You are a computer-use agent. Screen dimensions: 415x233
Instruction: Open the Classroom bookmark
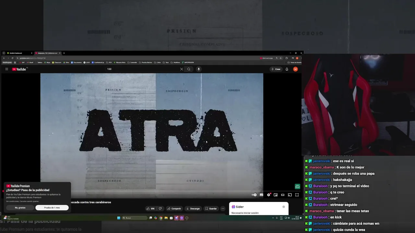click(57, 62)
